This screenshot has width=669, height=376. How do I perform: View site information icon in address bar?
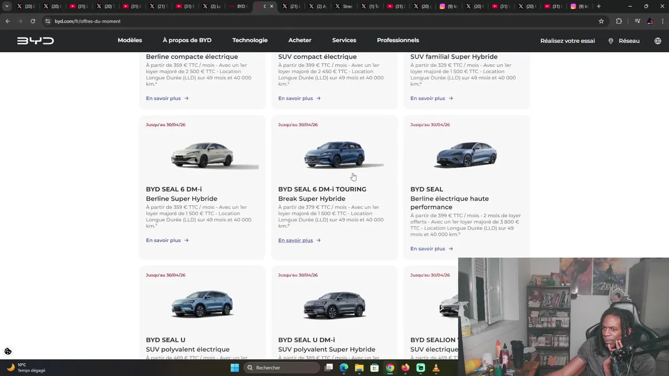[48, 21]
